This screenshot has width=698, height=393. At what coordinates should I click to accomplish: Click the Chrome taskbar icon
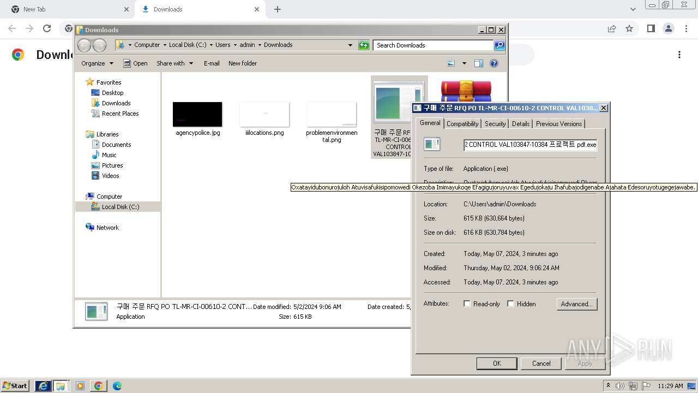[x=99, y=386]
